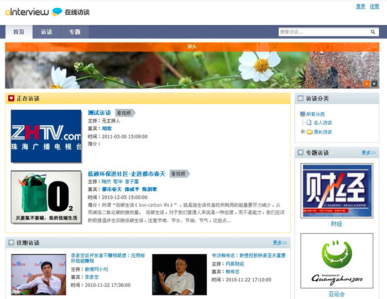Click host 微博网小刘 link
Viewport: 387px width, 299px height.
97,269
